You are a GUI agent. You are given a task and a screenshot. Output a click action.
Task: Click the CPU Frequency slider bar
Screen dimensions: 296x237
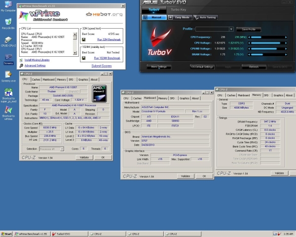tap(267, 37)
